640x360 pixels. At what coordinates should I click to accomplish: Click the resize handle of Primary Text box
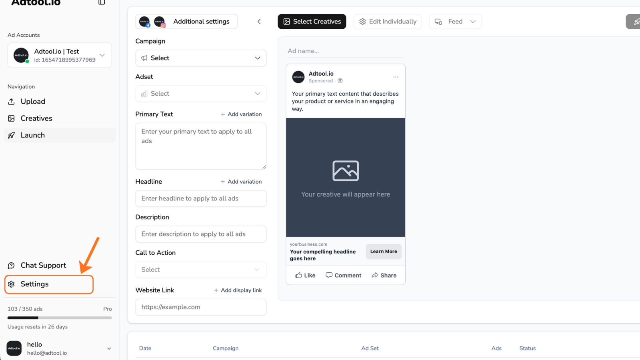point(264,167)
